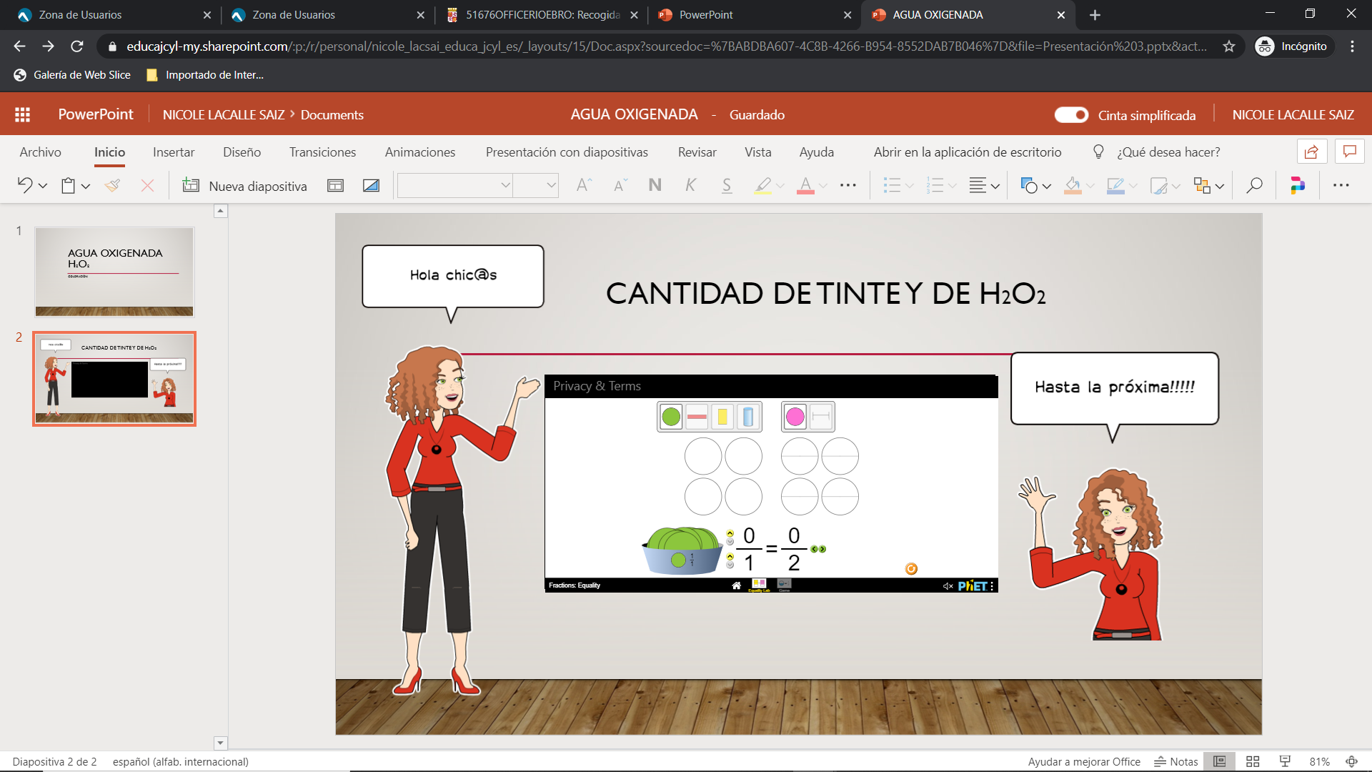Select the slide layout icon next to Nueva diapositiva
Viewport: 1372px width, 772px height.
pos(335,185)
